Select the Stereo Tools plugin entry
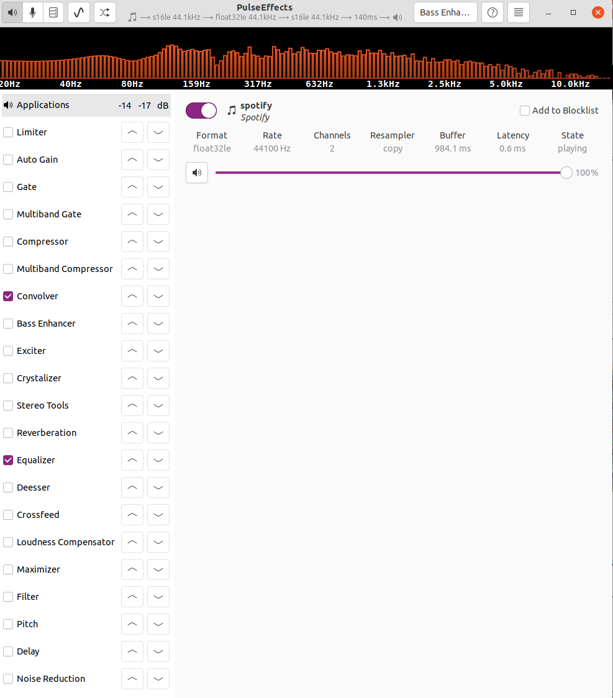 pyautogui.click(x=42, y=406)
